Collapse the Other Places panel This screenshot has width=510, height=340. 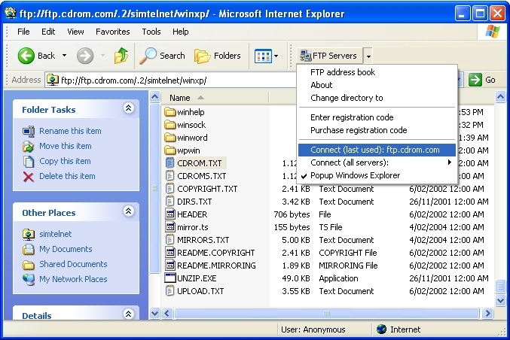tap(128, 212)
